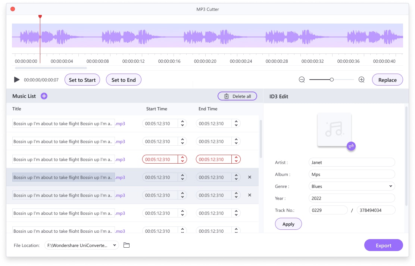Increase start time in the highlighted row
This screenshot has height=266, width=415.
click(182, 175)
